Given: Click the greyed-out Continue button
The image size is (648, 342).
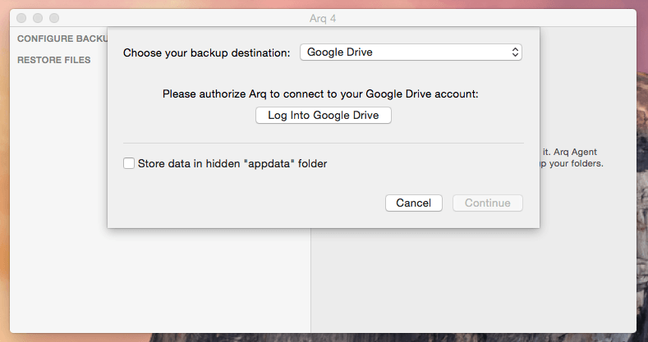Looking at the screenshot, I should tap(488, 203).
